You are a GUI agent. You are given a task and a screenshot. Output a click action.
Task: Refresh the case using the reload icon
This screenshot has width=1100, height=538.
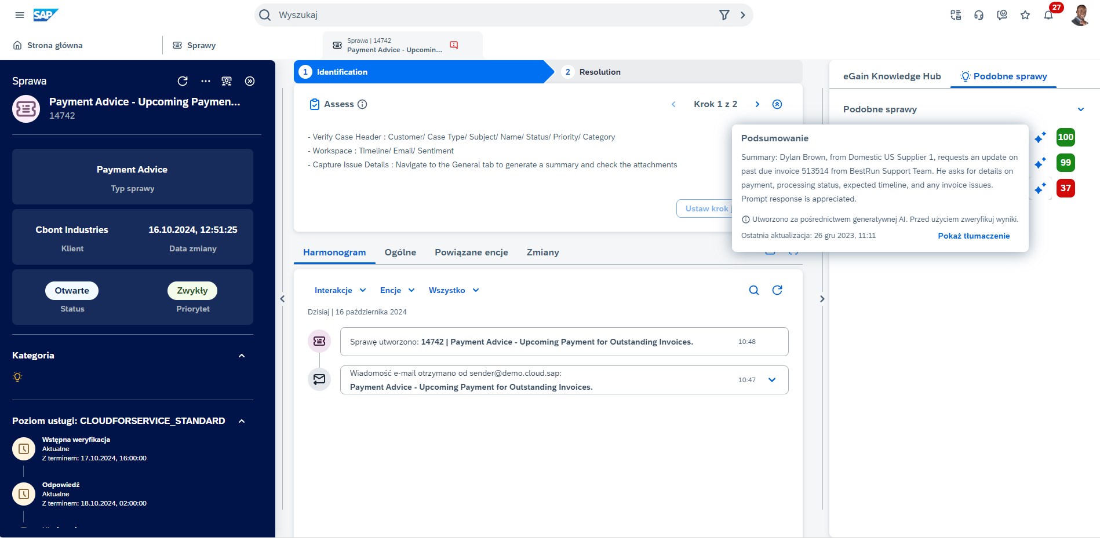tap(183, 81)
